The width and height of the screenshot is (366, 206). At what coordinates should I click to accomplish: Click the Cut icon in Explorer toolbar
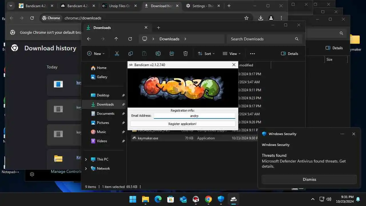coord(117,54)
